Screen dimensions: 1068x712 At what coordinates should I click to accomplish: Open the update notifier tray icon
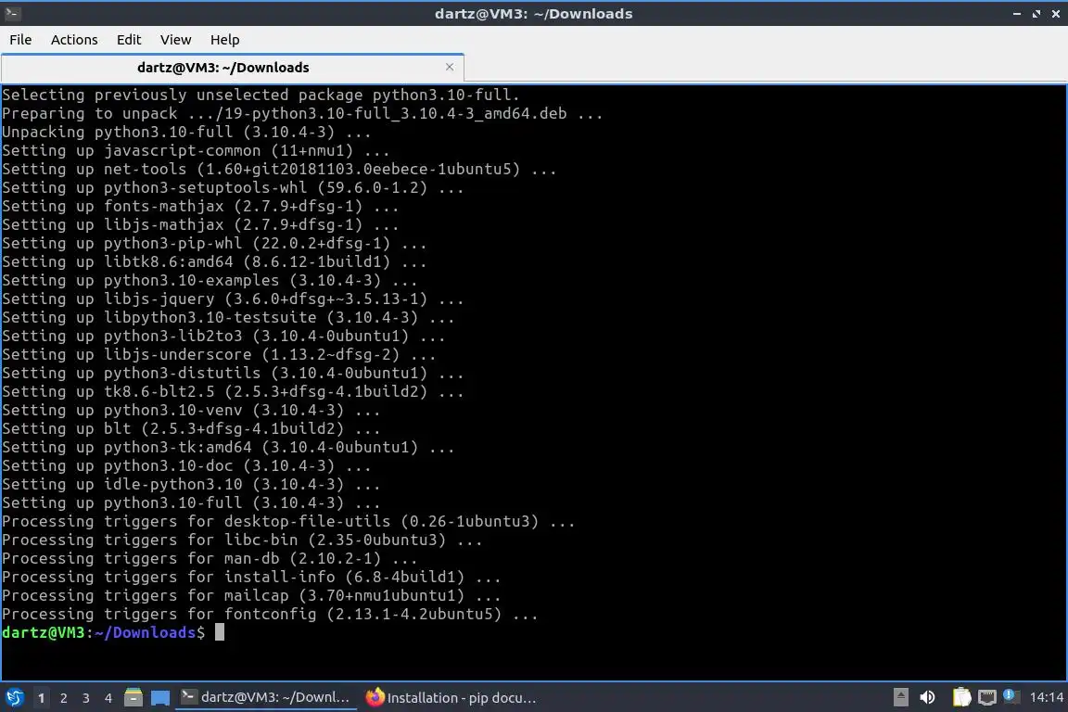[x=1011, y=696]
